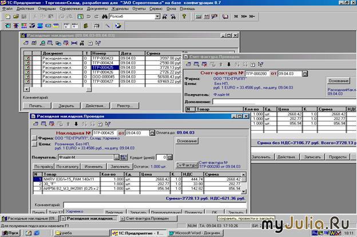Click the magnifier view icon in journal window toolbar
Image resolution: width=357 pixels, height=237 pixels.
[x=42, y=43]
